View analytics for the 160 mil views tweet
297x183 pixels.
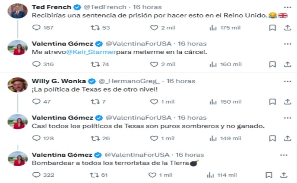(213, 64)
